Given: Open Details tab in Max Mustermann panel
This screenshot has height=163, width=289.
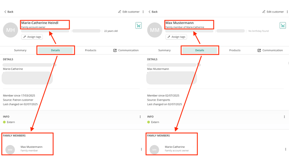Looking at the screenshot, I should tap(200, 50).
